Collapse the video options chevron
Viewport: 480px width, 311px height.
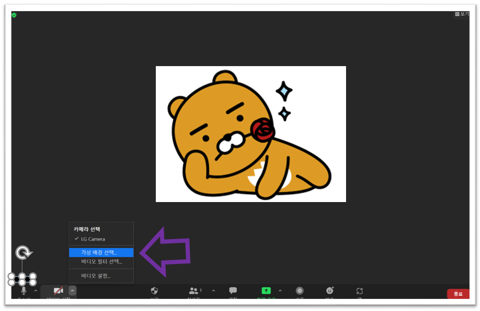coord(72,291)
